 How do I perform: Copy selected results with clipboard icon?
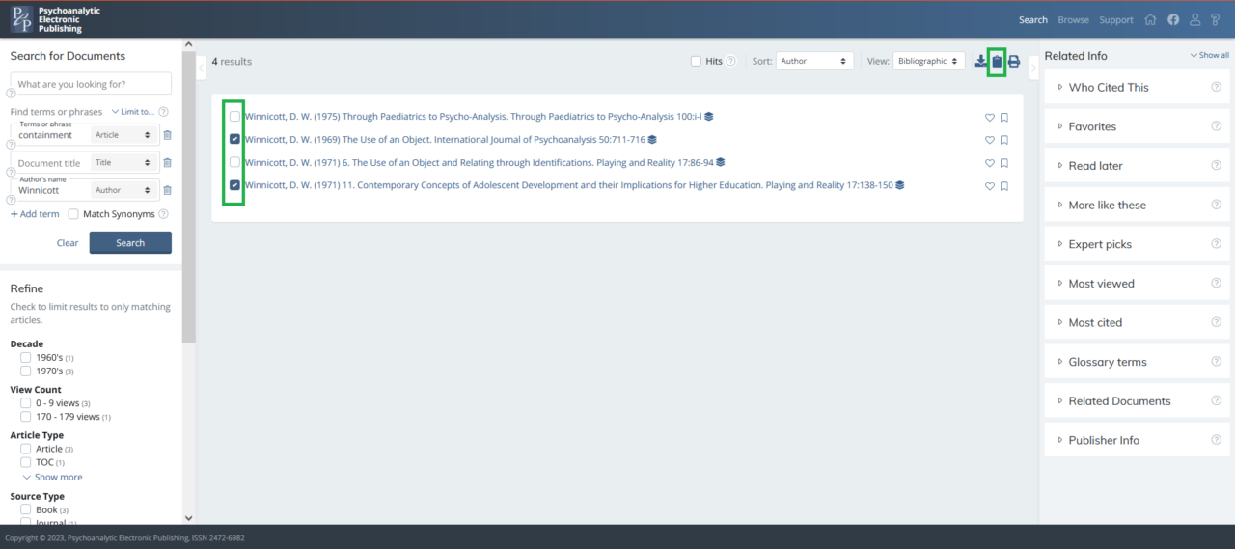998,62
